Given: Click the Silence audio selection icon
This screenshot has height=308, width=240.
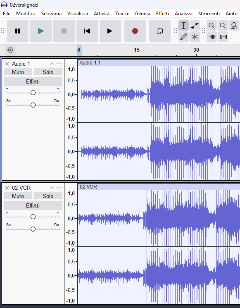Looking at the screenshot, I should coord(223,37).
